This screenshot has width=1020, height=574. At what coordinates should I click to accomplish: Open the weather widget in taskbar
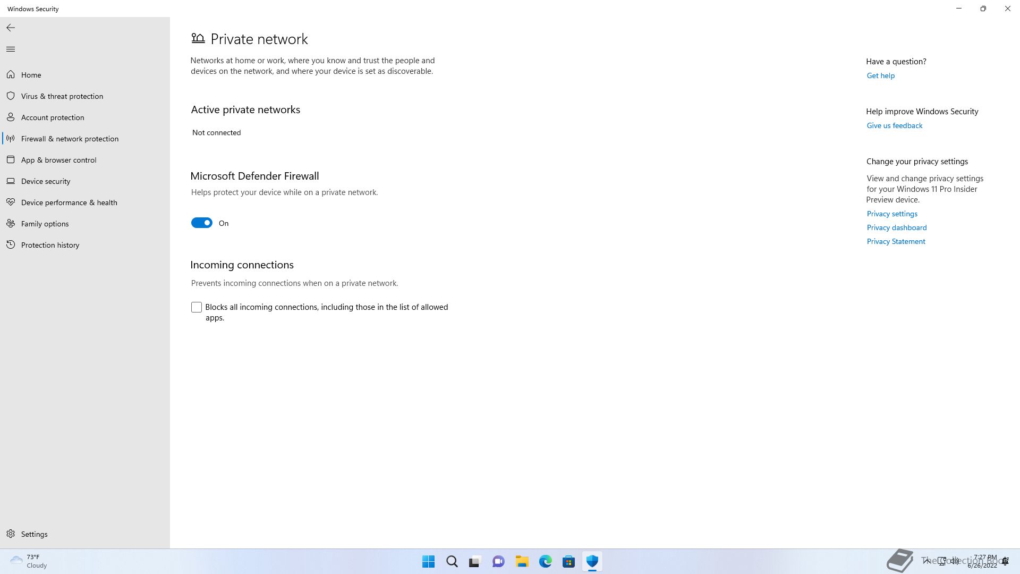(29, 561)
